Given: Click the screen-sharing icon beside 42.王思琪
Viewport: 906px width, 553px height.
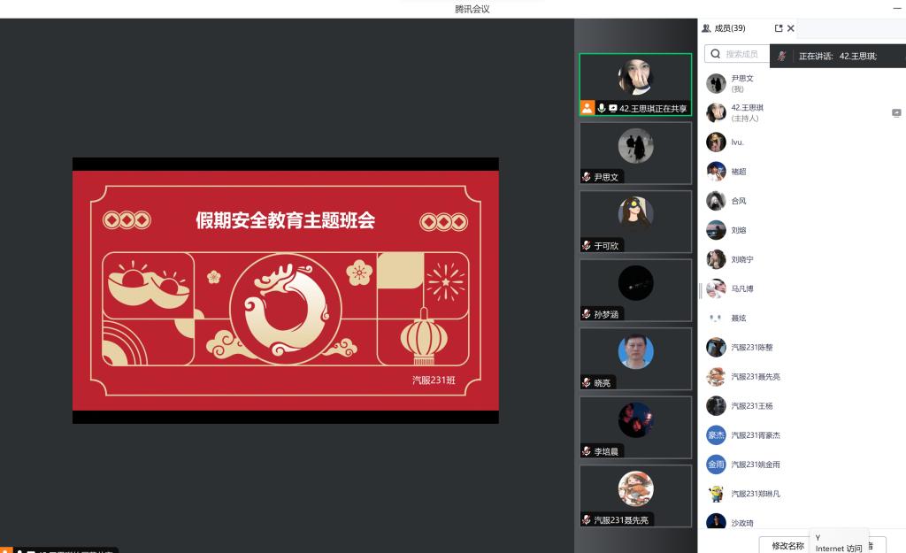Looking at the screenshot, I should point(895,113).
